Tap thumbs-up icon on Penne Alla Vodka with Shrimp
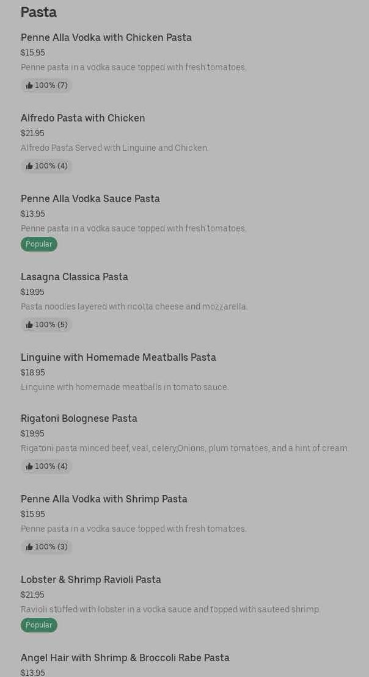 (x=29, y=547)
